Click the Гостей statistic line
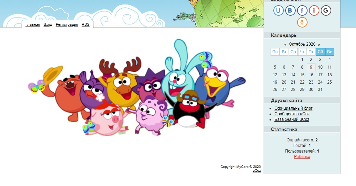Screen dimensions: 356x186 (x=302, y=146)
